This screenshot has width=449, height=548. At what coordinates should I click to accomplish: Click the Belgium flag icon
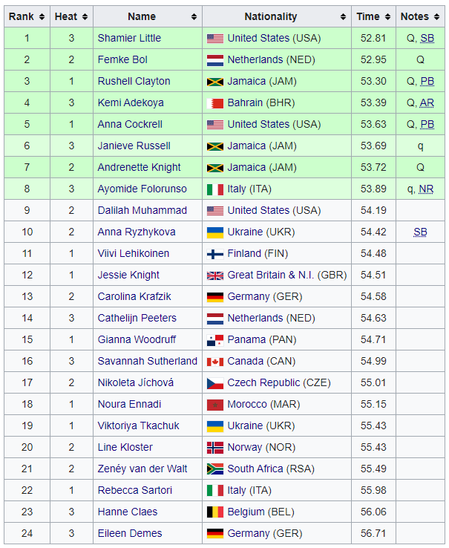click(214, 512)
